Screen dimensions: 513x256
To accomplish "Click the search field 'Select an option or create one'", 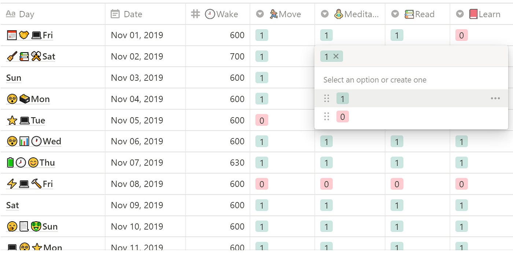I will (374, 80).
